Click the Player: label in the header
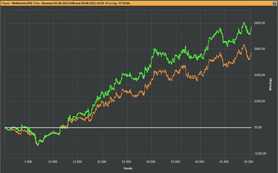Screen dimensions: 278x173 [6, 3]
